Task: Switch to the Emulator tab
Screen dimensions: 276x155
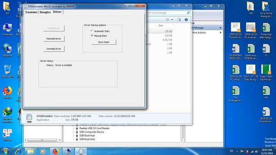Action: (x=31, y=12)
